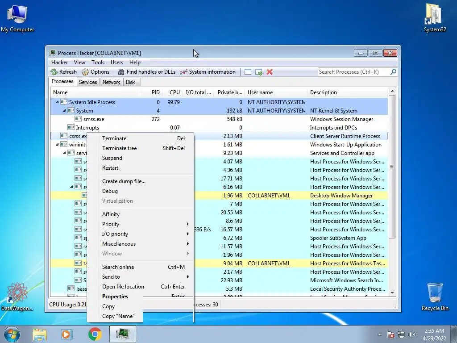Expand the Send to submenu
457x343 pixels.
click(x=145, y=276)
